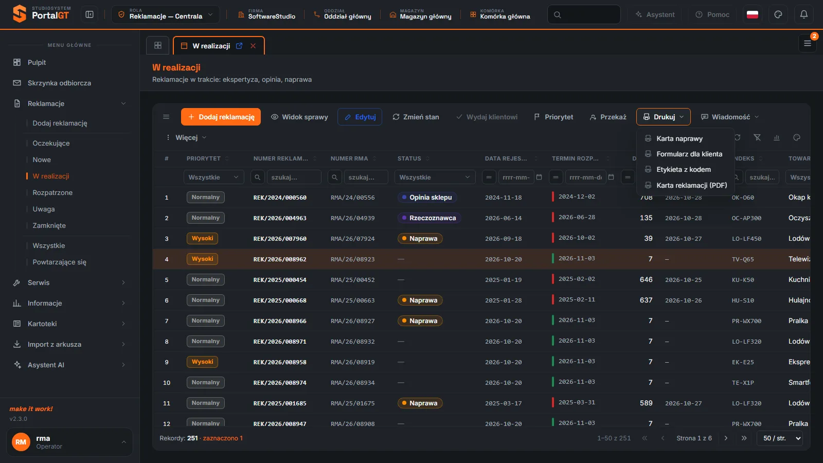Open W realizacji tab in new window icon
The height and width of the screenshot is (463, 823).
[239, 46]
